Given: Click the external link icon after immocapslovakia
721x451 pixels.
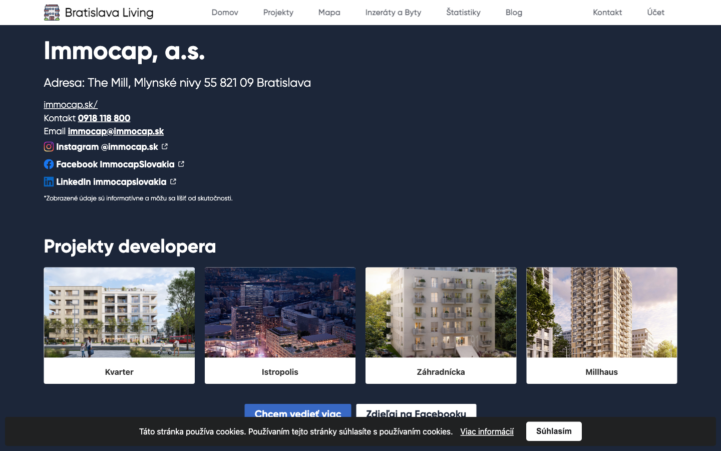Looking at the screenshot, I should coord(173,181).
